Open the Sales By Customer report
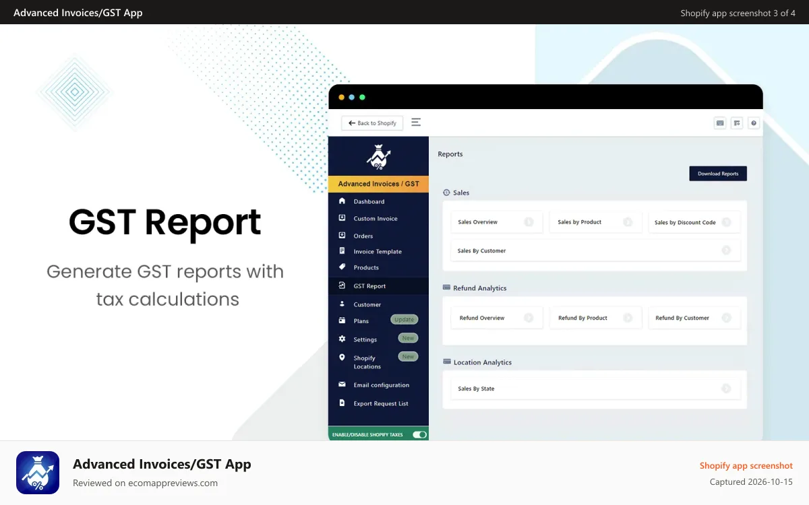Image resolution: width=809 pixels, height=505 pixels. pos(595,250)
